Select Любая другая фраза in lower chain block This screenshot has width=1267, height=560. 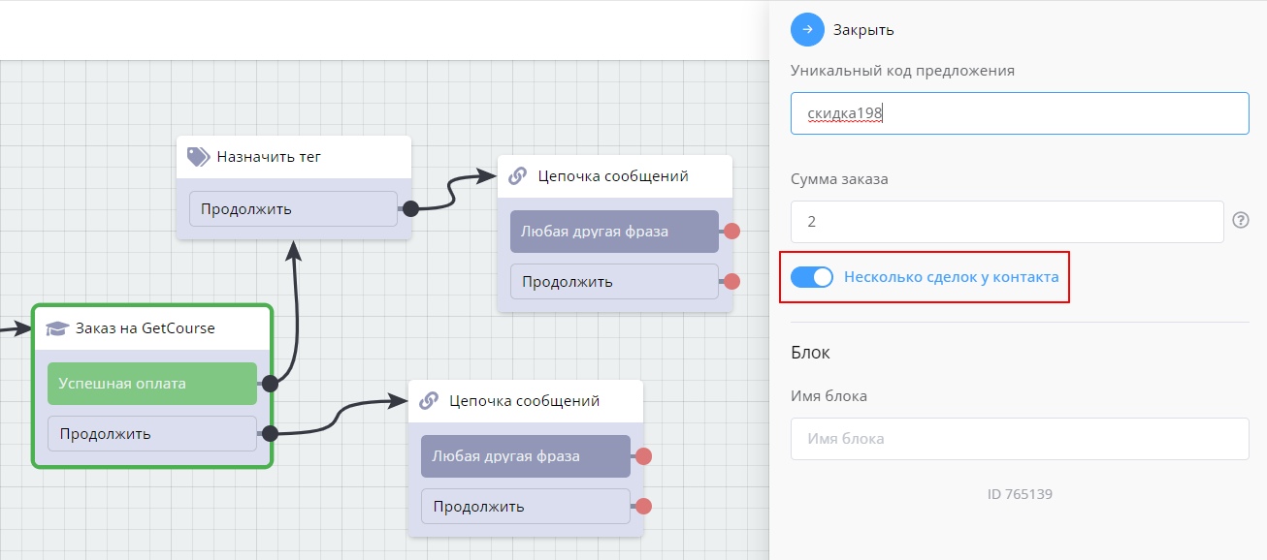tap(525, 456)
